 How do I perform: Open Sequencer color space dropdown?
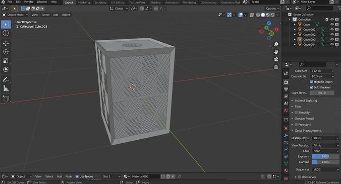point(325,169)
